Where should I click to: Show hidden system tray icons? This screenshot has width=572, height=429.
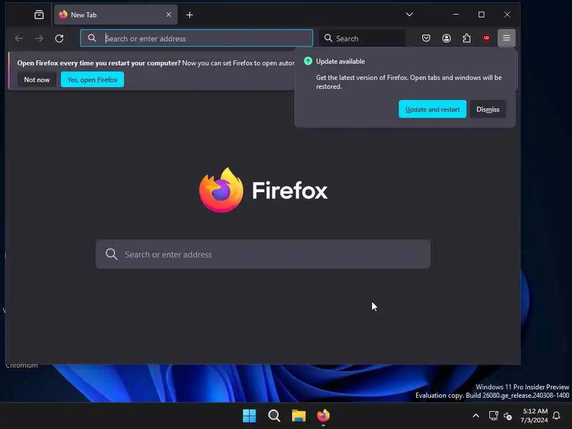[x=476, y=416]
